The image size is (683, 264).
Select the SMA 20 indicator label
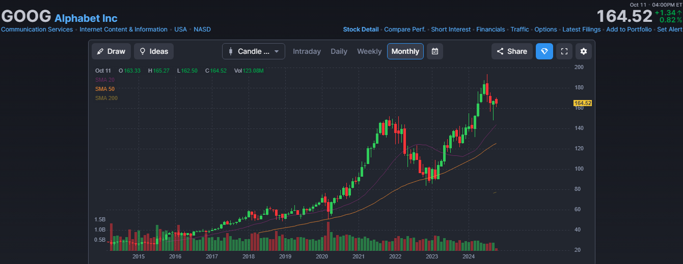click(105, 80)
